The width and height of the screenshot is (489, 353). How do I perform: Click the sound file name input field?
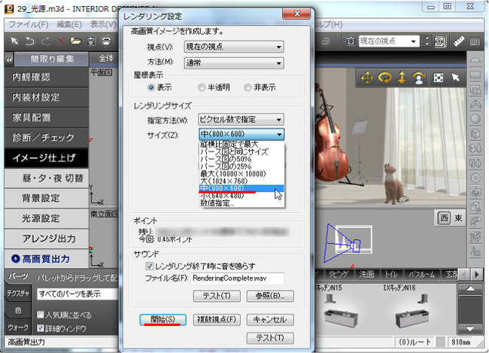[238, 279]
